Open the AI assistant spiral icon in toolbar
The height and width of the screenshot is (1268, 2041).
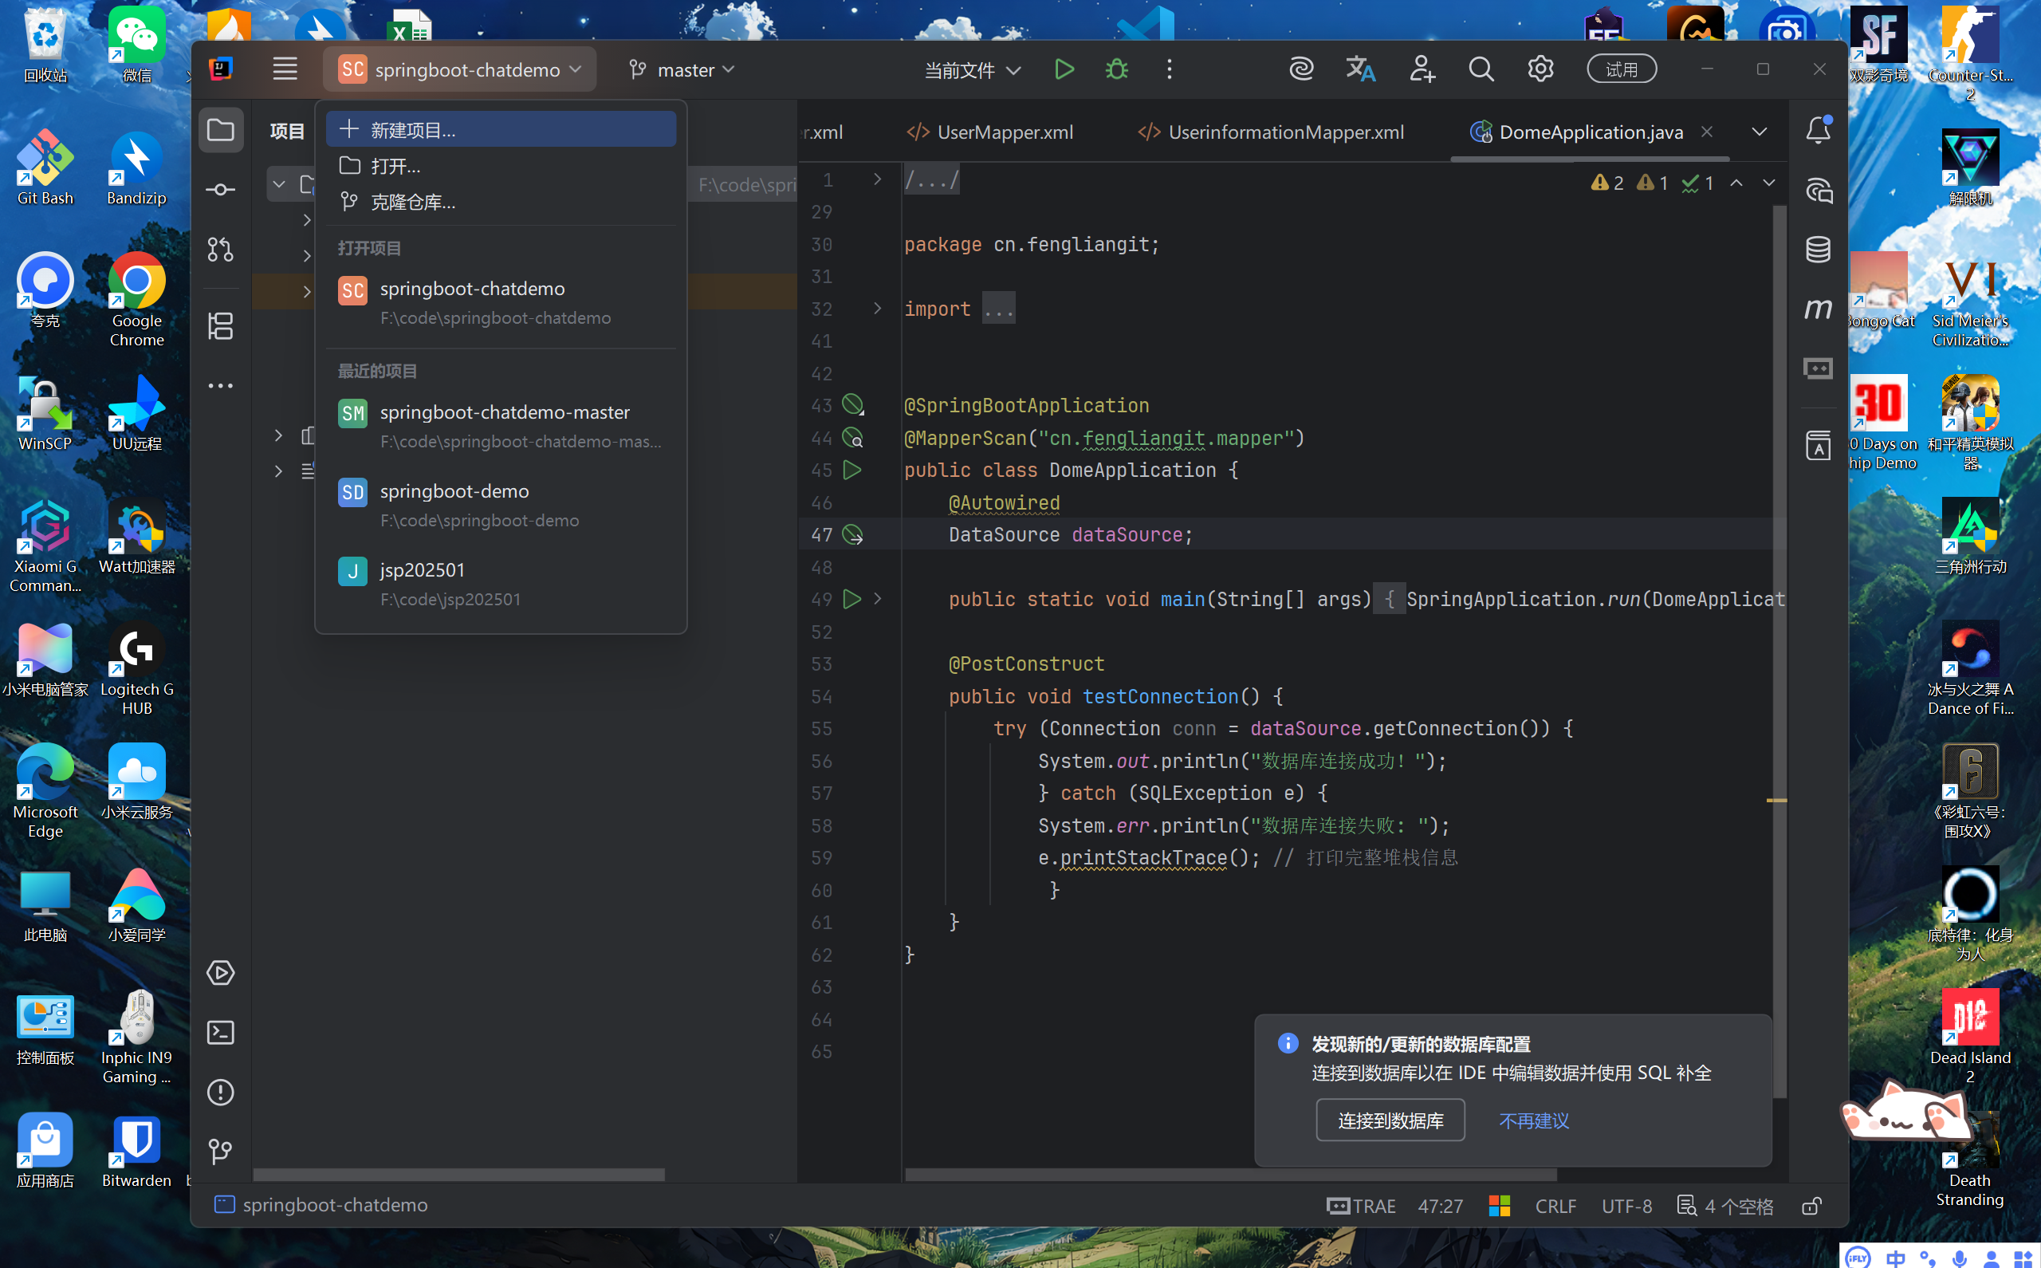click(1301, 69)
